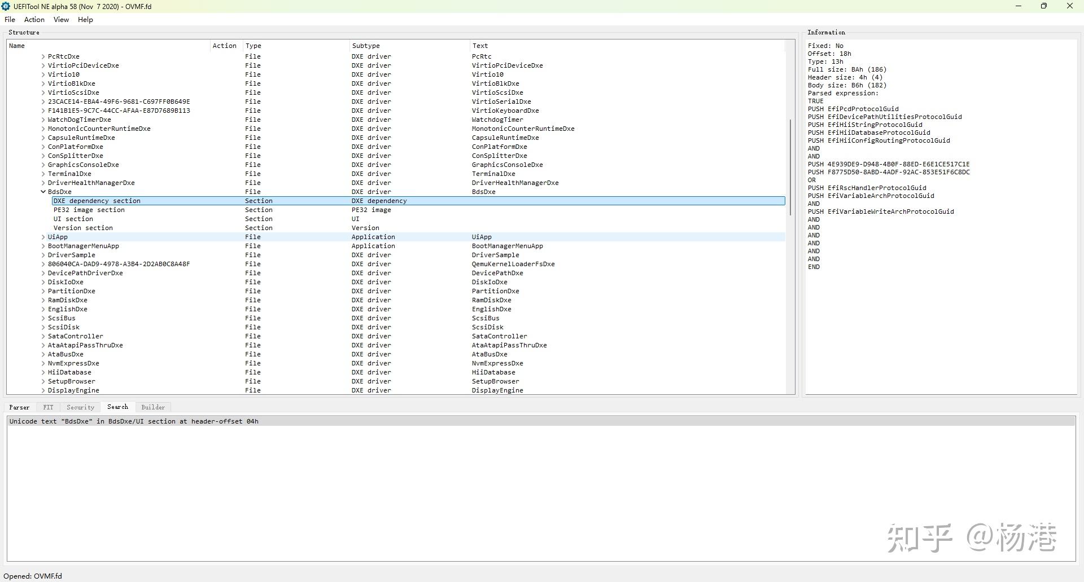Click the UEFITool icon in the title bar

tap(6, 6)
